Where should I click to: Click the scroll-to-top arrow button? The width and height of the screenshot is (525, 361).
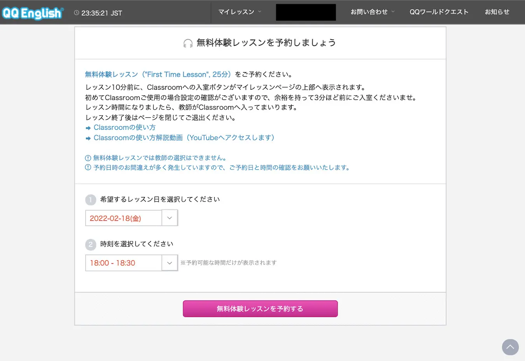[x=510, y=347]
